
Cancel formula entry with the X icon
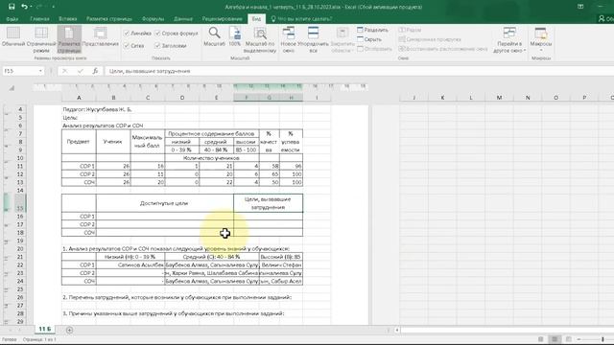[64, 71]
